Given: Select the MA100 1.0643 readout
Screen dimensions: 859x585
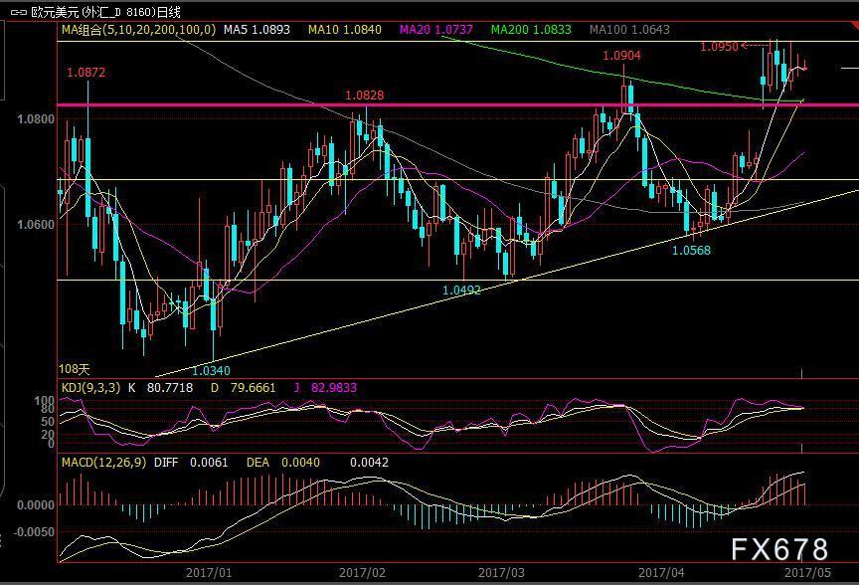Looking at the screenshot, I should pos(629,30).
